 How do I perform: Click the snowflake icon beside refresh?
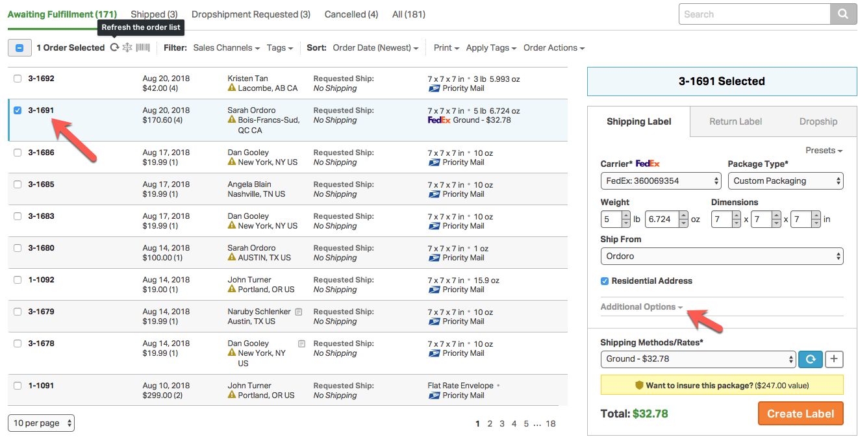(127, 47)
